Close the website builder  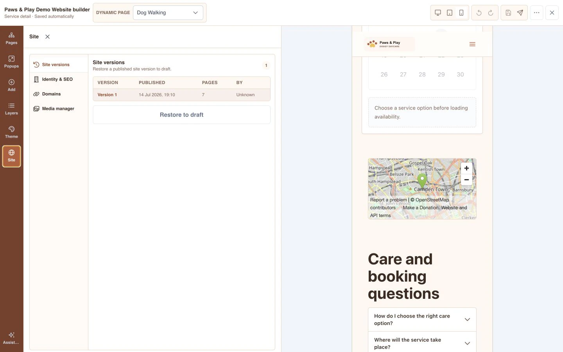coord(552,13)
